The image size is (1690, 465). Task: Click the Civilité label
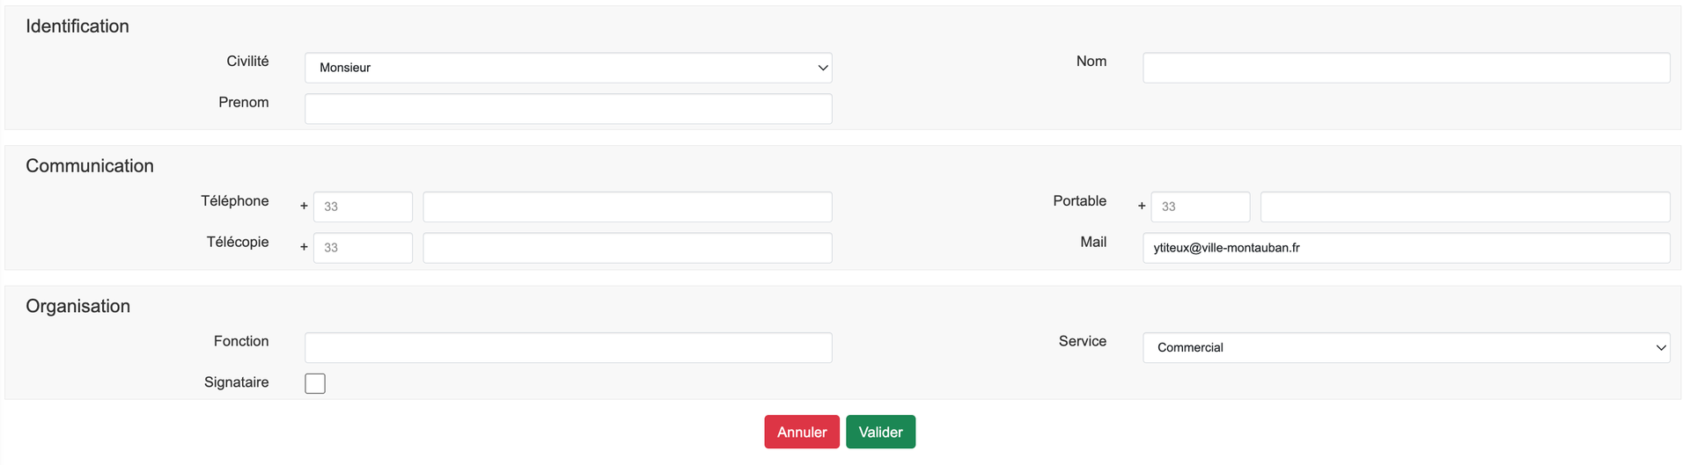[x=247, y=62]
